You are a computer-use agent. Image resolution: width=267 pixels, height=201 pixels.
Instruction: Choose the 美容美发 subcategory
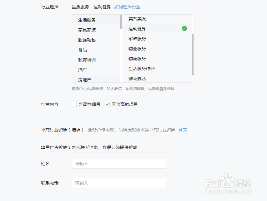(157, 19)
